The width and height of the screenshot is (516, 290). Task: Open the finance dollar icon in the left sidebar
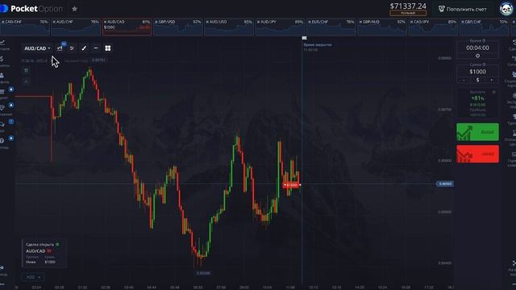(x=2, y=59)
